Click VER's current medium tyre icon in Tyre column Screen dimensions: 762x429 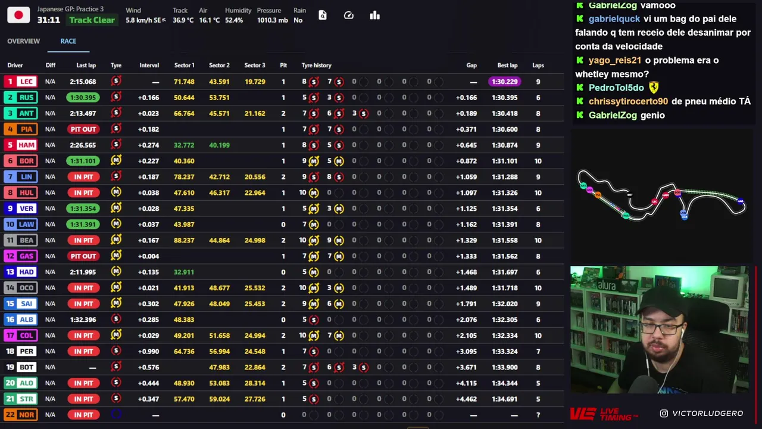pos(116,208)
